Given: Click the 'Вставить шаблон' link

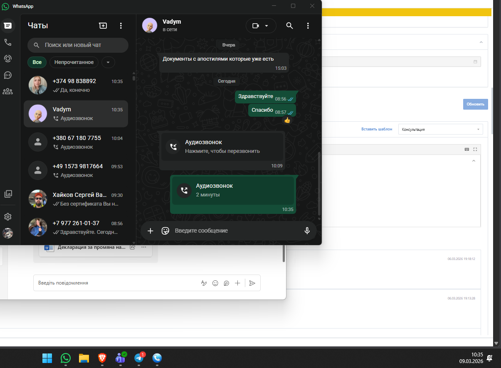Looking at the screenshot, I should [377, 129].
